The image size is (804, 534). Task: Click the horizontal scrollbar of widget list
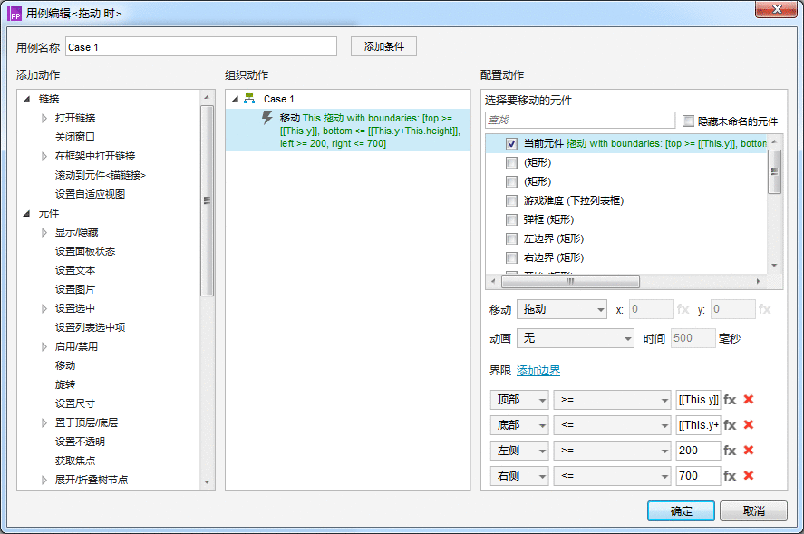coord(570,281)
